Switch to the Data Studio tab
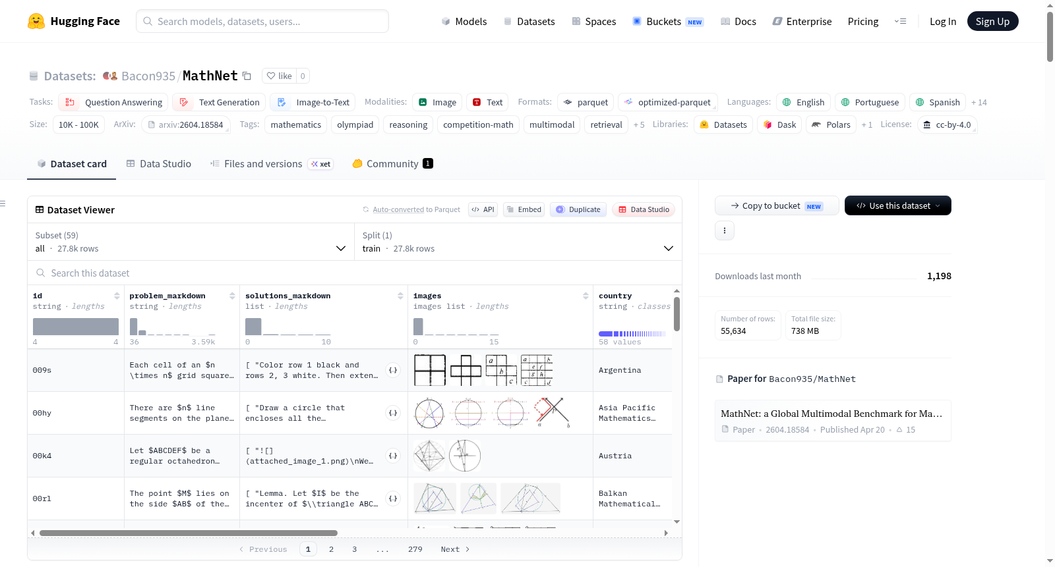The height and width of the screenshot is (567, 1055). [159, 164]
